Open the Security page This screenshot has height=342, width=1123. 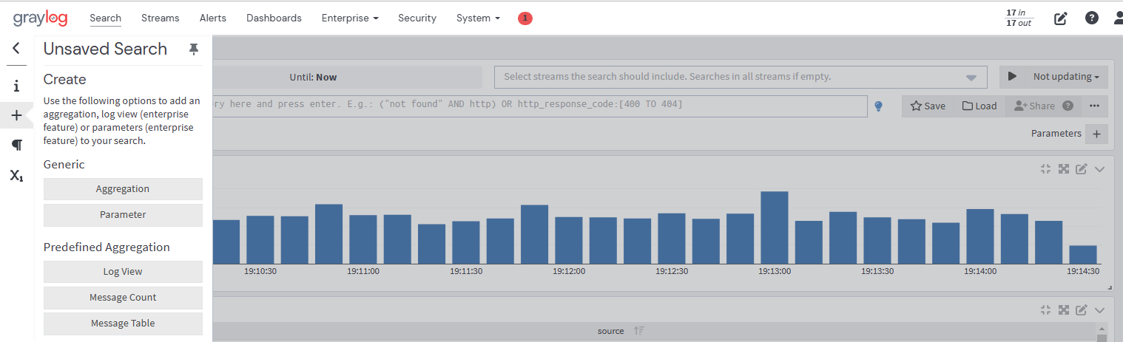point(417,18)
